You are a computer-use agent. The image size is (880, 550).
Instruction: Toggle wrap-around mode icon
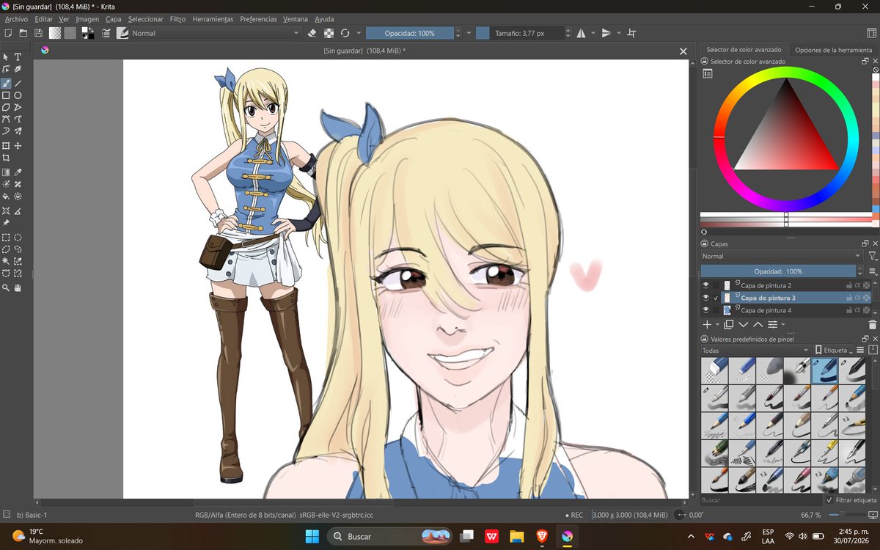tap(631, 33)
